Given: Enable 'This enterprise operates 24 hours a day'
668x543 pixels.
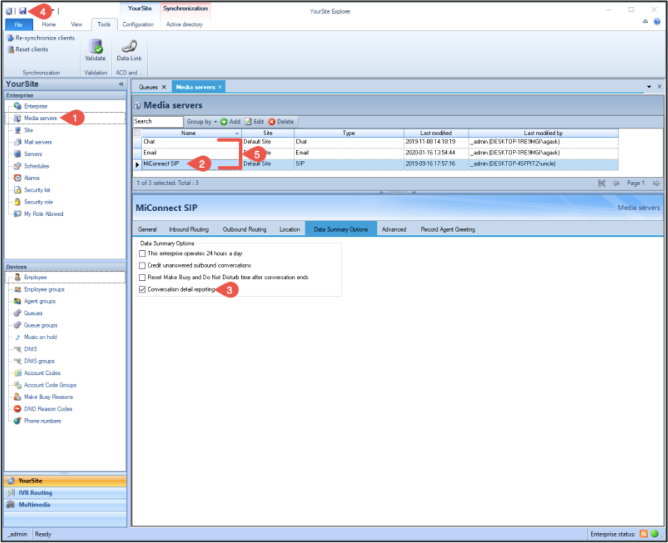Looking at the screenshot, I should point(142,254).
